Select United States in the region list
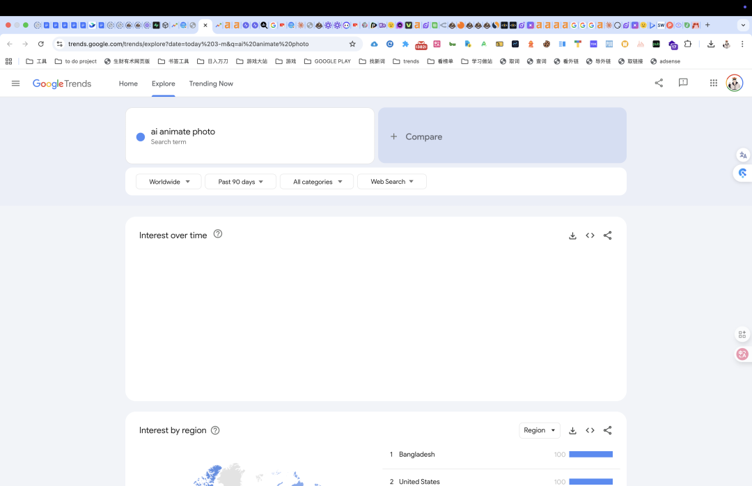Screen dimensions: 752x486 pos(419,481)
